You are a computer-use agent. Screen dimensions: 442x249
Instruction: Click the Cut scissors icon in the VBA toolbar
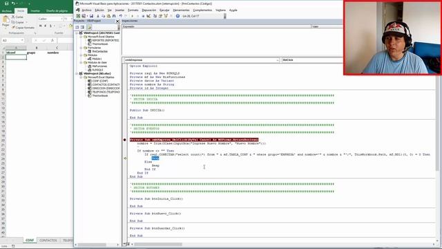[98, 16]
